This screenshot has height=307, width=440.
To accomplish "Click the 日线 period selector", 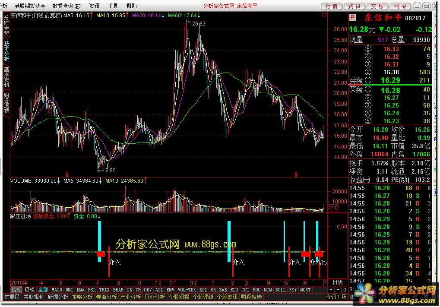I will [338, 282].
